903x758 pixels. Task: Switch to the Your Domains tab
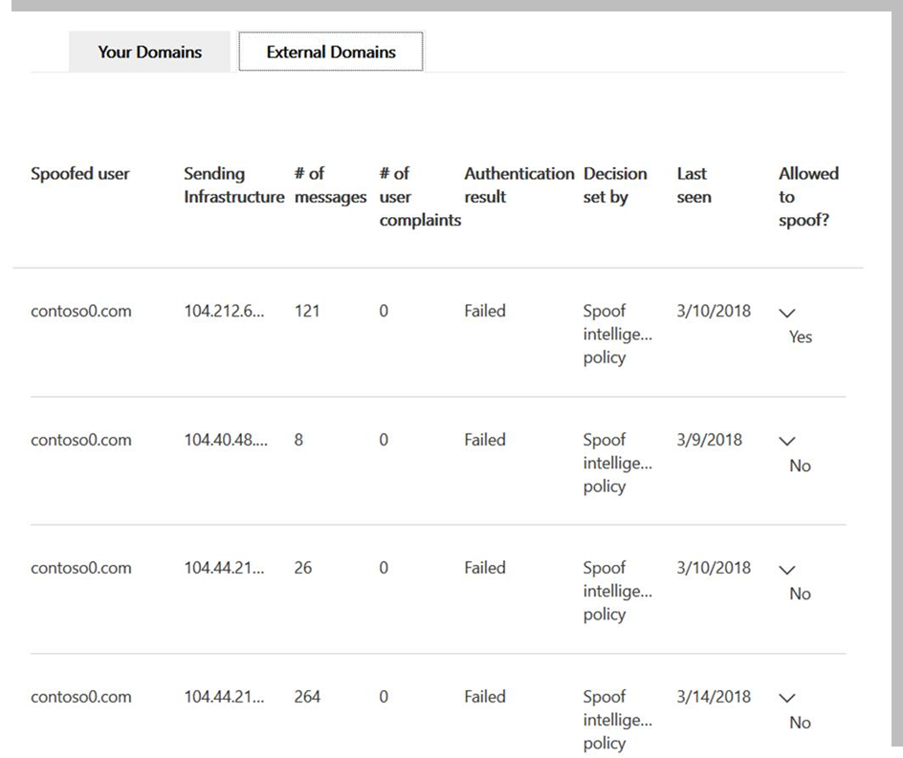pyautogui.click(x=149, y=52)
